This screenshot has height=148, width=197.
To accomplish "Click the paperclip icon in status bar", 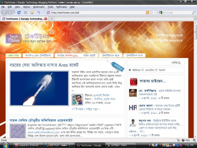I will (178, 140).
